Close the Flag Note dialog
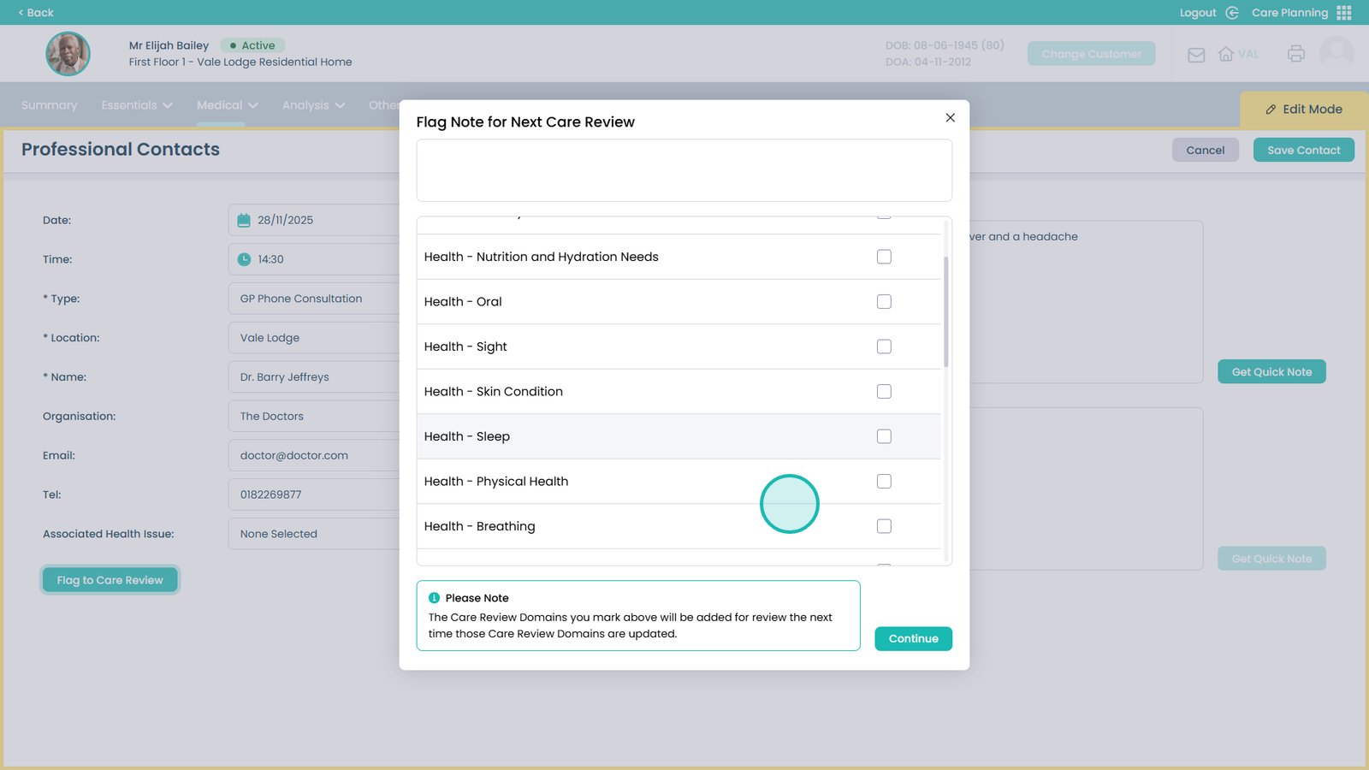 pos(950,118)
